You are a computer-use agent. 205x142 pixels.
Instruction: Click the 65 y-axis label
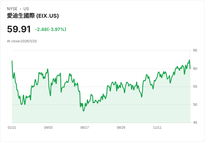[195, 50]
